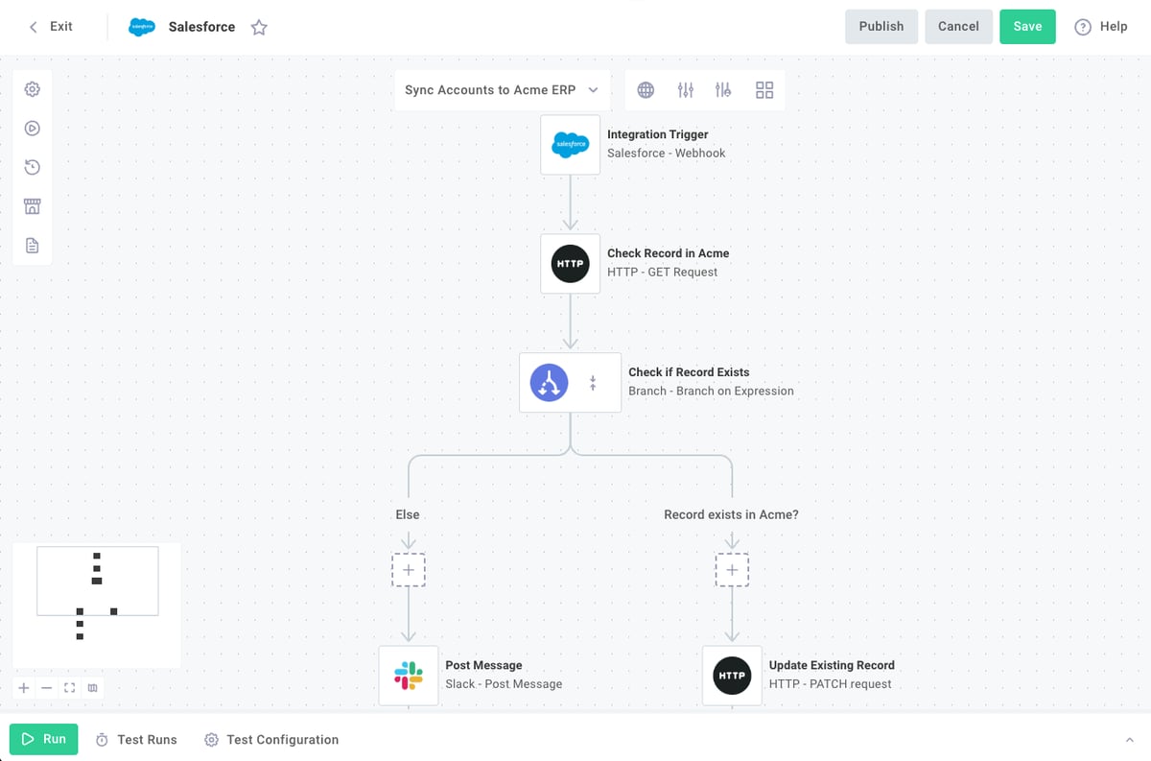Open the integration Settings gear in the left sidebar
This screenshot has height=761, width=1151.
coord(32,88)
